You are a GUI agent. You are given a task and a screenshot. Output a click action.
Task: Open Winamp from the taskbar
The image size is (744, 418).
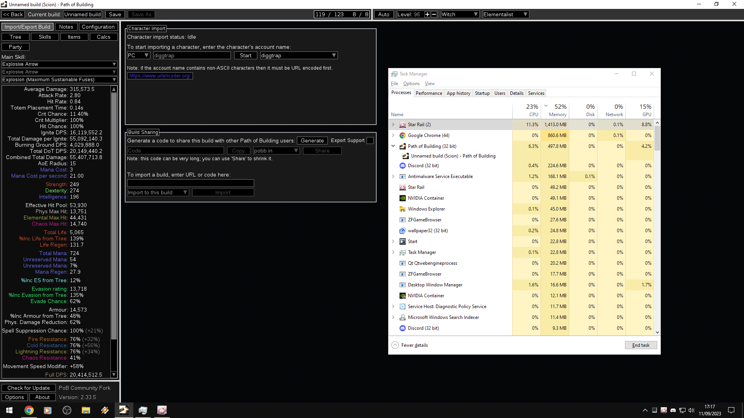[105, 410]
